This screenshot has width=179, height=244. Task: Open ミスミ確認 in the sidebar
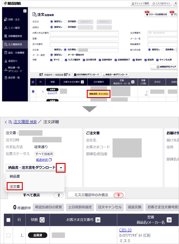[12, 28]
